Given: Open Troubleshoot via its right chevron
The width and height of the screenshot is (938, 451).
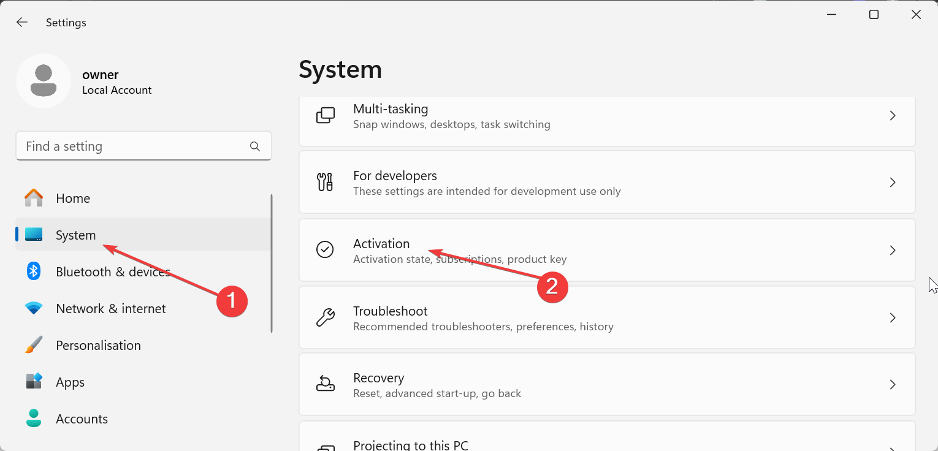Looking at the screenshot, I should pos(893,318).
